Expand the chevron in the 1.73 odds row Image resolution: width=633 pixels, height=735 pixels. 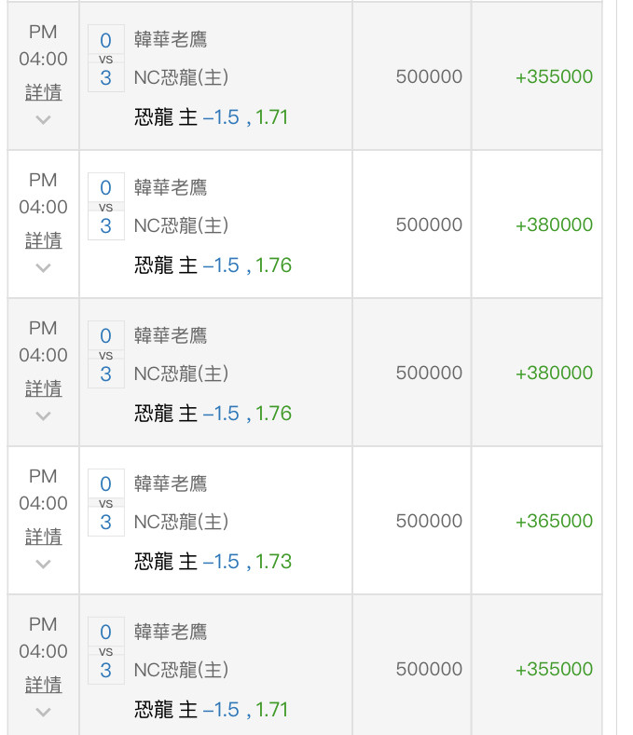click(43, 565)
